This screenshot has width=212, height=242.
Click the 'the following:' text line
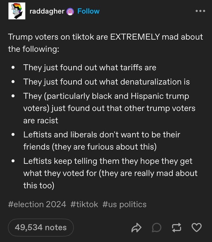[x=34, y=49]
